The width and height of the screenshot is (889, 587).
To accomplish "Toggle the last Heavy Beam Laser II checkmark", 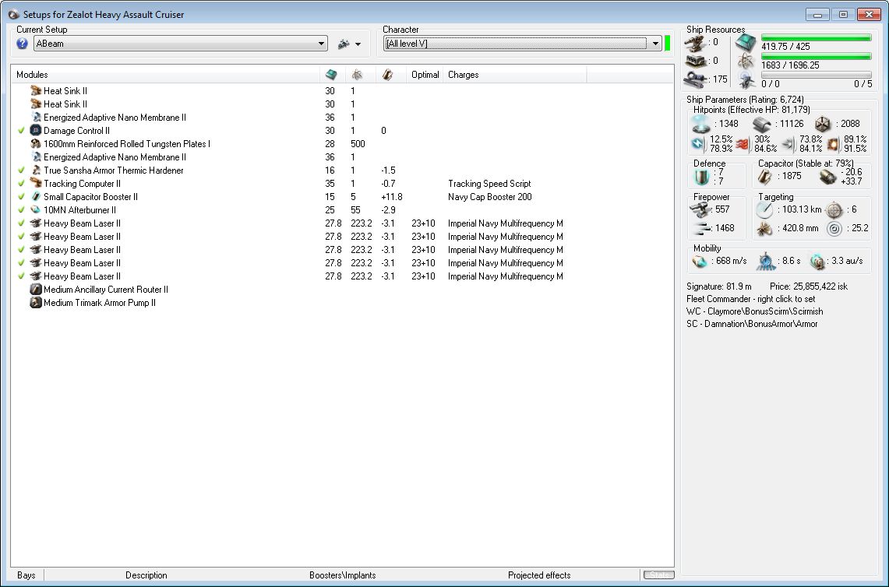I will coord(21,276).
